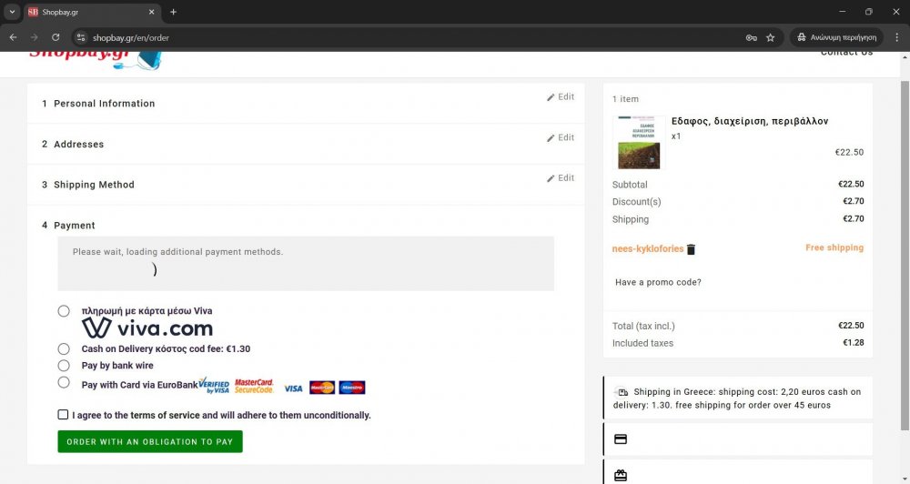This screenshot has height=484, width=910.
Task: Open the book cover thumbnail
Action: click(639, 143)
